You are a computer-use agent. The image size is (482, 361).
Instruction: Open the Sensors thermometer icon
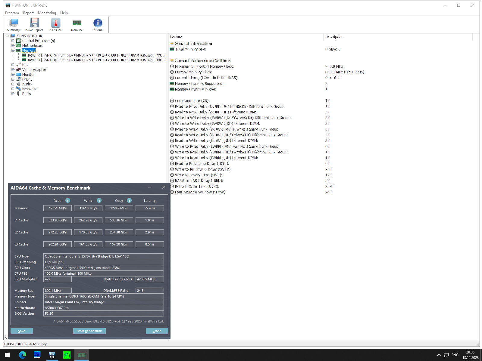coord(55,25)
